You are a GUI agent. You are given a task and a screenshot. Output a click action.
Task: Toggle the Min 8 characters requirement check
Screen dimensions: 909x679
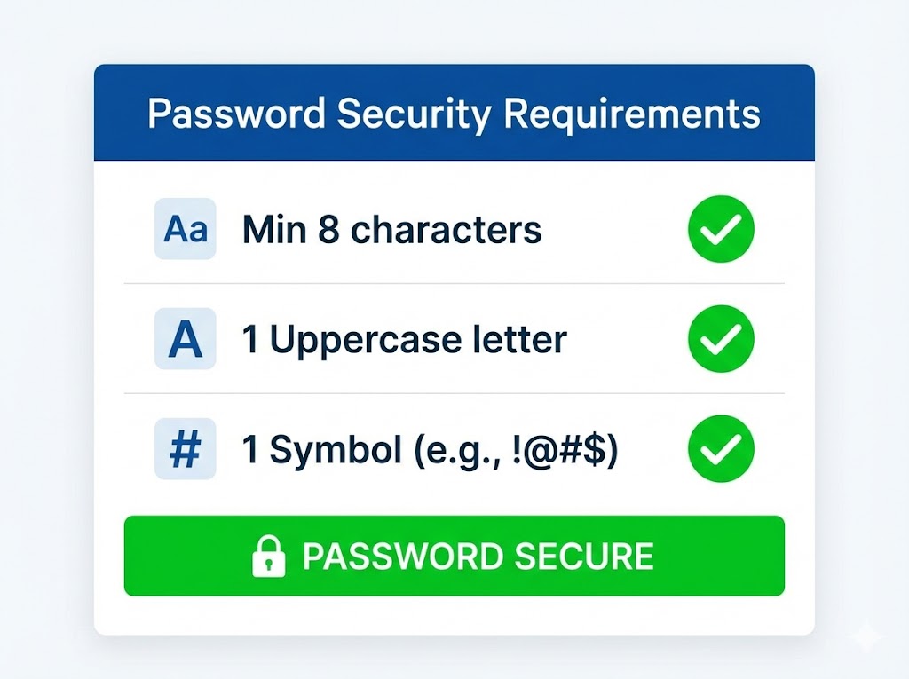click(721, 229)
